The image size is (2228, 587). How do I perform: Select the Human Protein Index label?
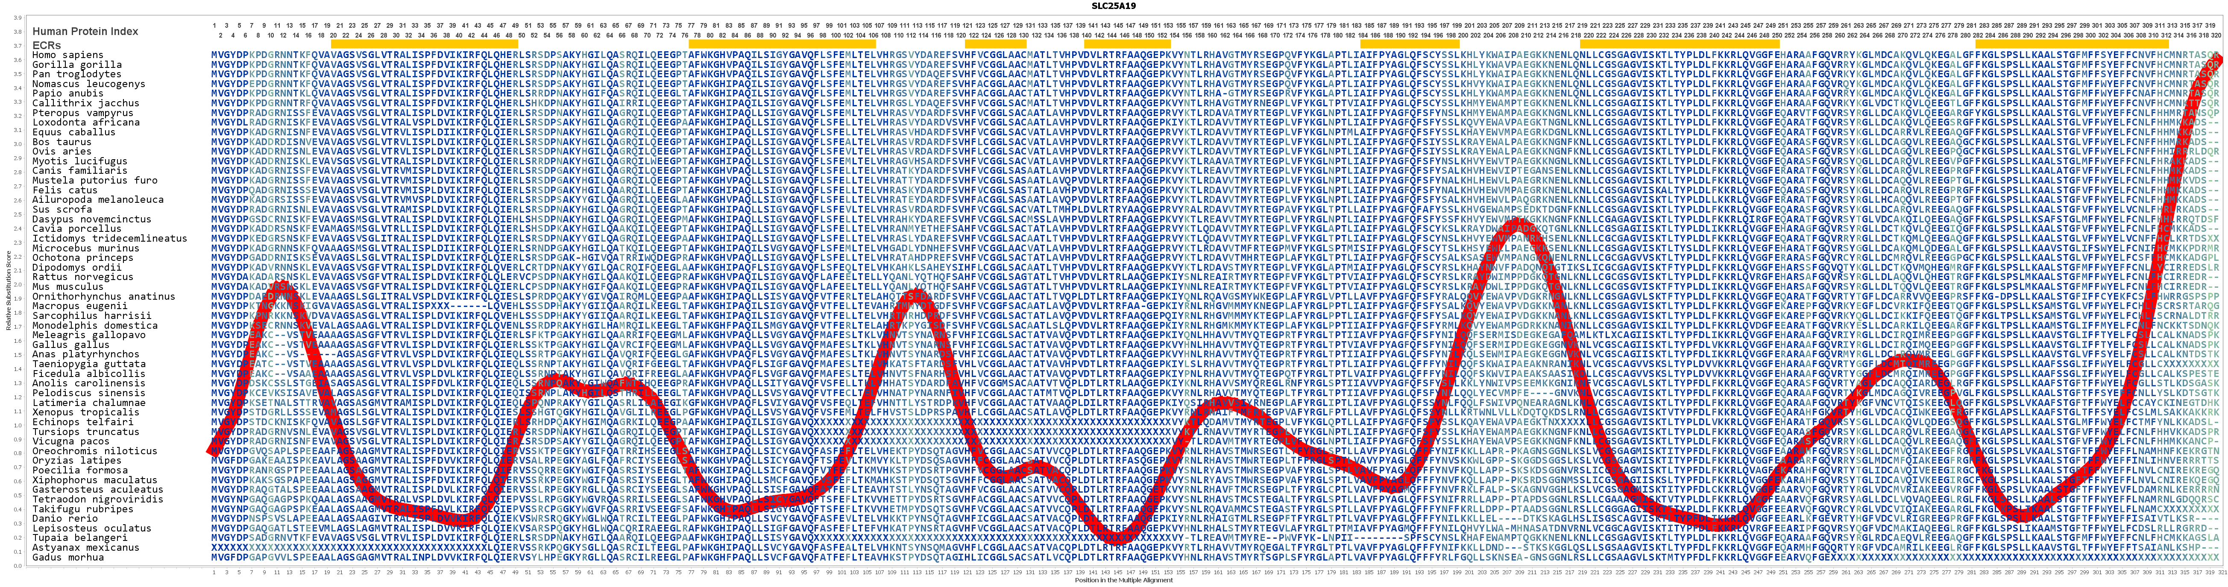[x=85, y=31]
